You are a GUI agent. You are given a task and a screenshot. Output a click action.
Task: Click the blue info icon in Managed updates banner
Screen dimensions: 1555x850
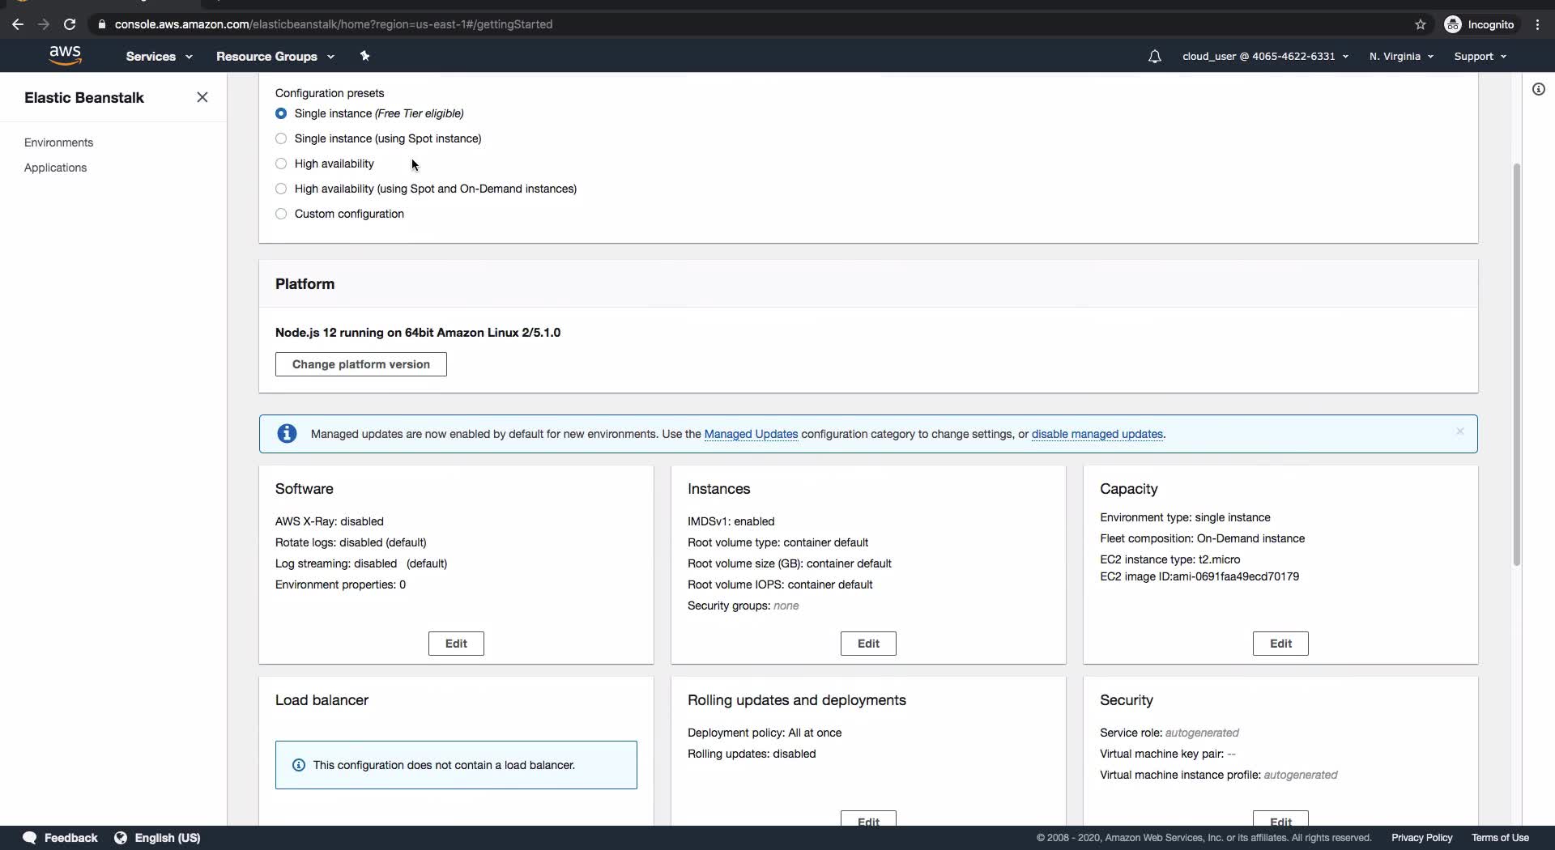[x=287, y=434]
